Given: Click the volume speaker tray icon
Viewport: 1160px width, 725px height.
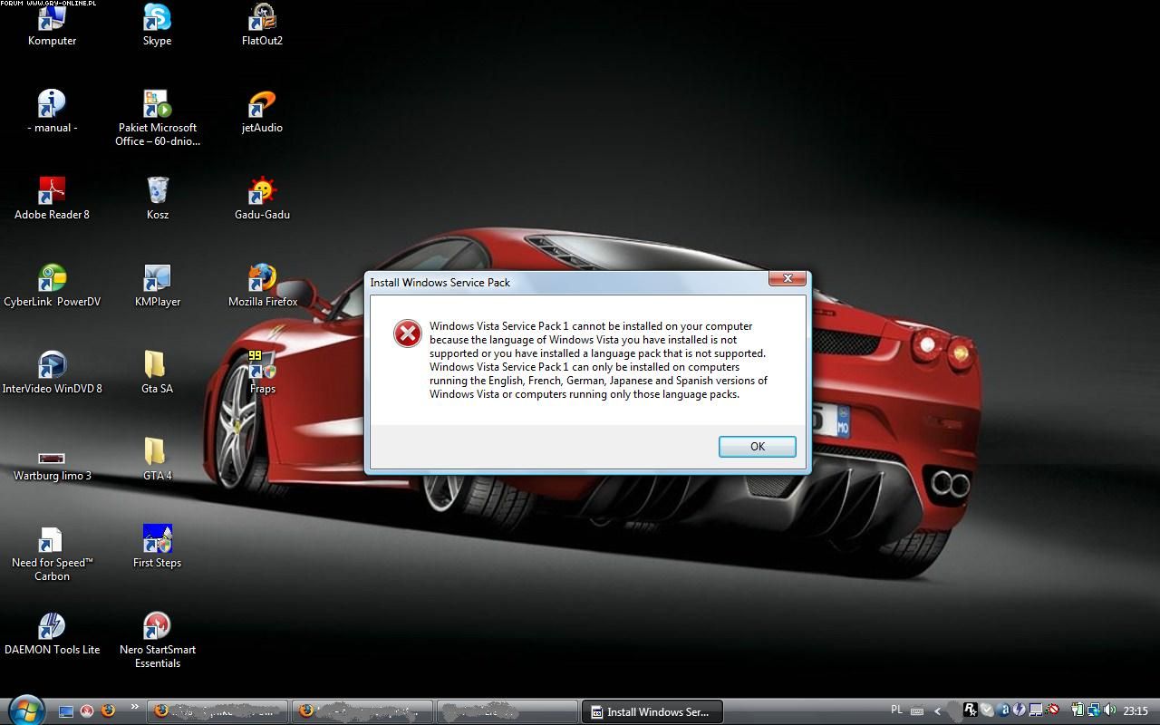Looking at the screenshot, I should click(1110, 710).
